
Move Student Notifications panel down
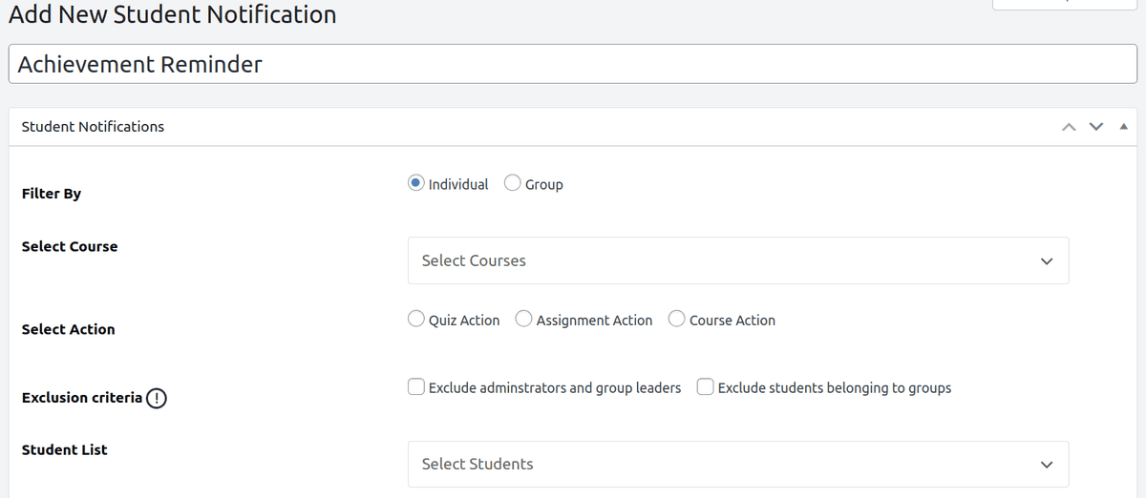pos(1095,127)
